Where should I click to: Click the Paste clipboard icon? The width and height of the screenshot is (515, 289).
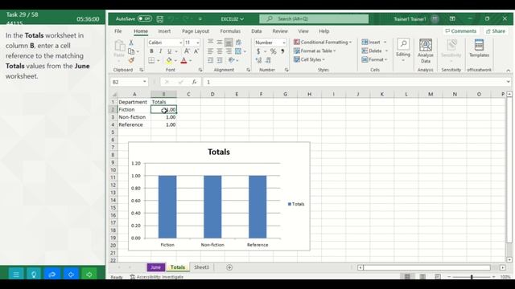coord(119,47)
